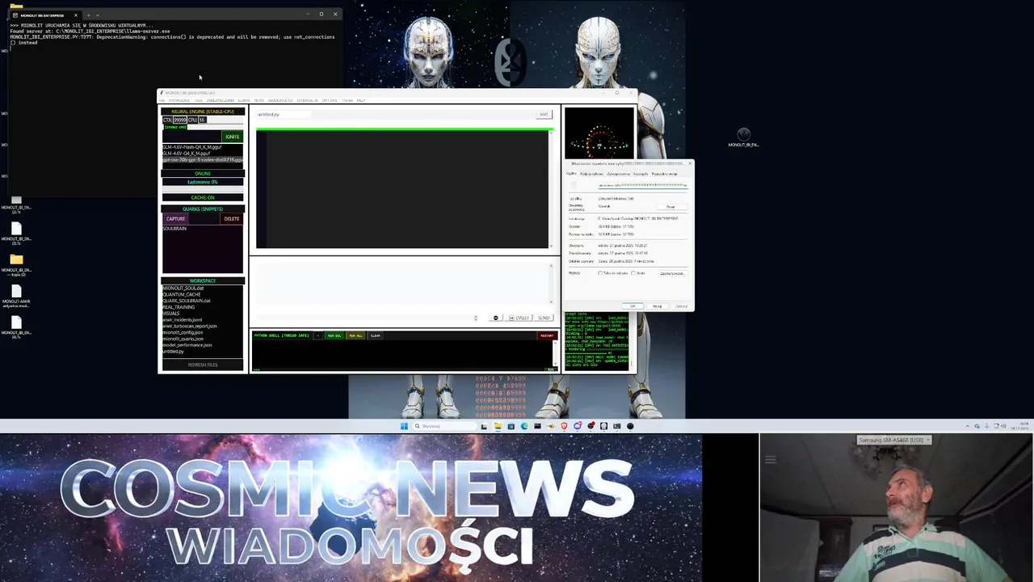Screen dimensions: 1034x582
Task: Click the orbiting-dots visualization thumbnail
Action: tap(599, 133)
